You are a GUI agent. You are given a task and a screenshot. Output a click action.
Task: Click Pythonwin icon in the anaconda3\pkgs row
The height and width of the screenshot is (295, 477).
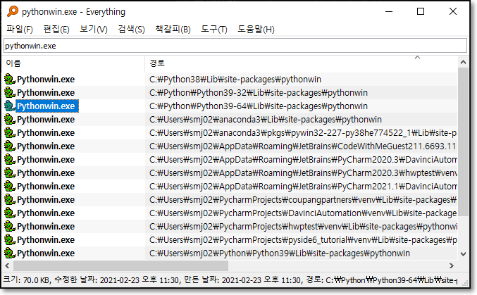pos(10,132)
